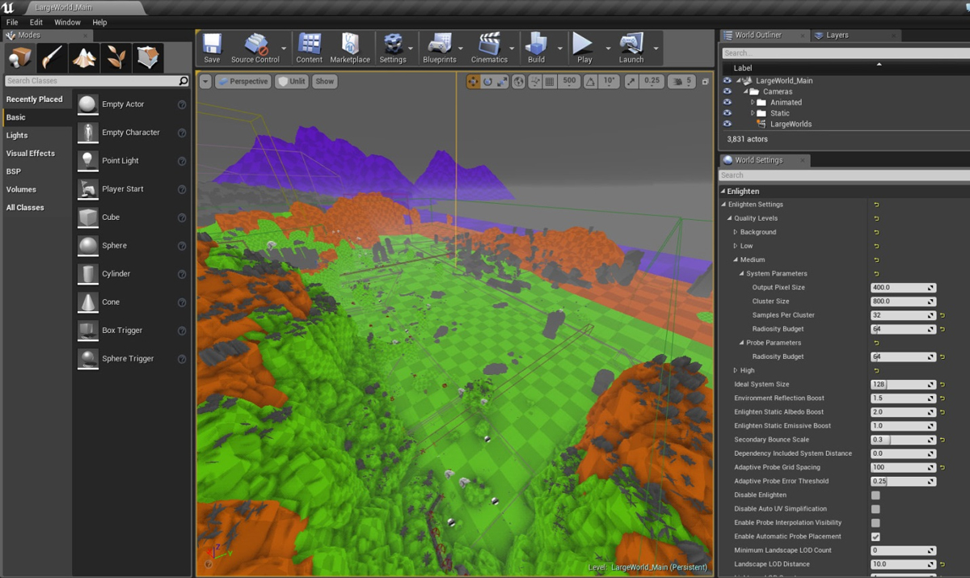Click the surface snapping icon
The image size is (970, 578).
click(x=535, y=82)
